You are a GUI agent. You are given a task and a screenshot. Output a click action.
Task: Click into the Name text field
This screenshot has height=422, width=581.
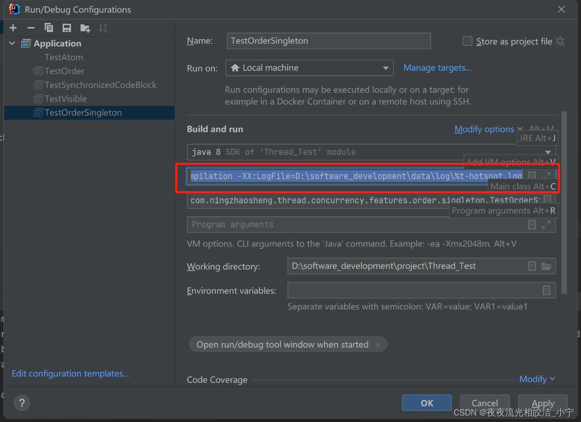tap(328, 41)
